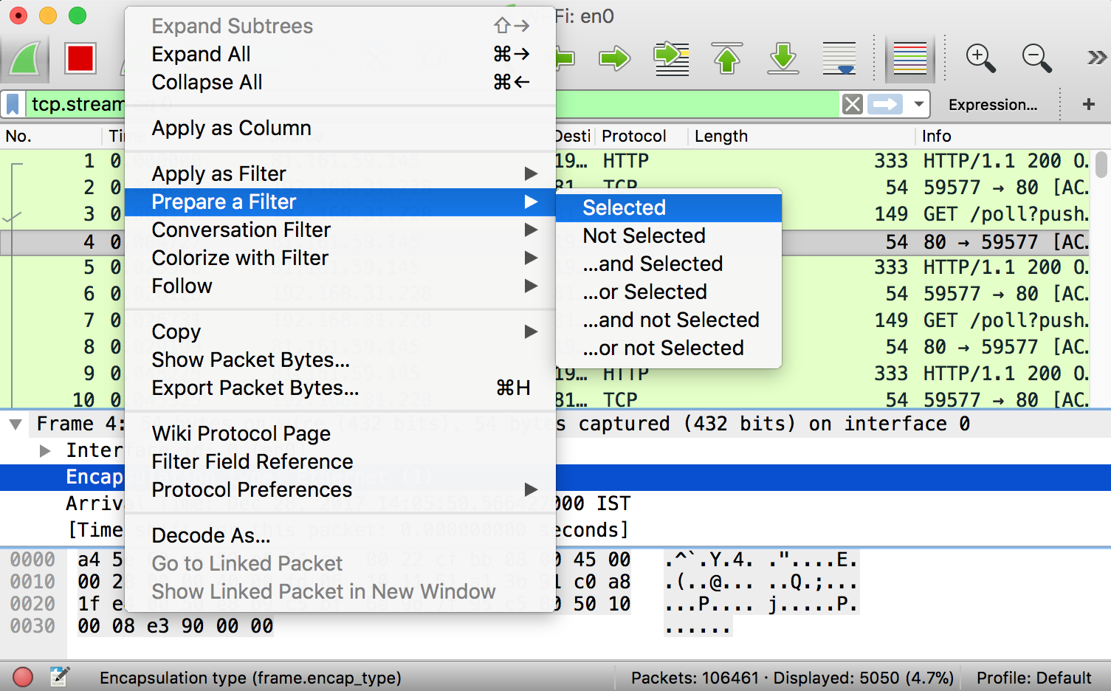
Task: Clear the display filter with X button
Action: coord(852,104)
